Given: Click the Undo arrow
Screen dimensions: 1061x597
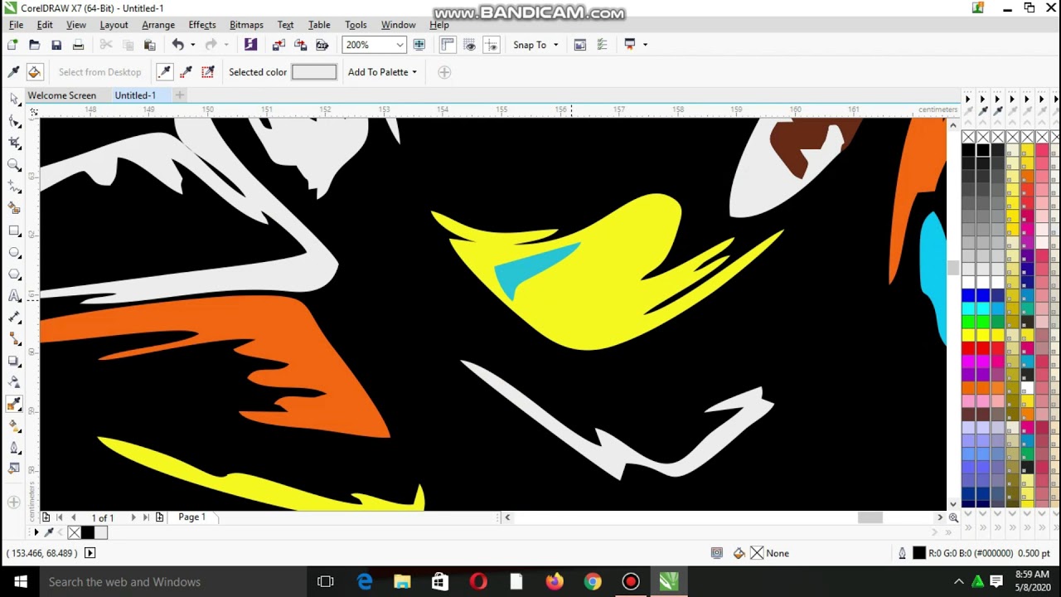Looking at the screenshot, I should pyautogui.click(x=177, y=45).
